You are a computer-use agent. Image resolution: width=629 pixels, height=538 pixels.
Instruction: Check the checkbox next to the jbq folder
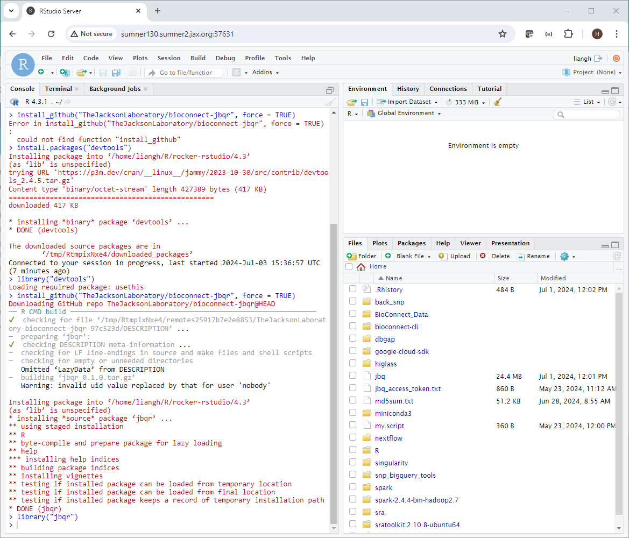click(353, 376)
